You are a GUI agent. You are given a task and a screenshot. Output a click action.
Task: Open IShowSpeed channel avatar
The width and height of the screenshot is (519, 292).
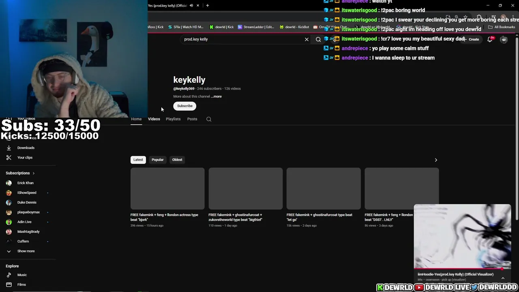coord(9,193)
